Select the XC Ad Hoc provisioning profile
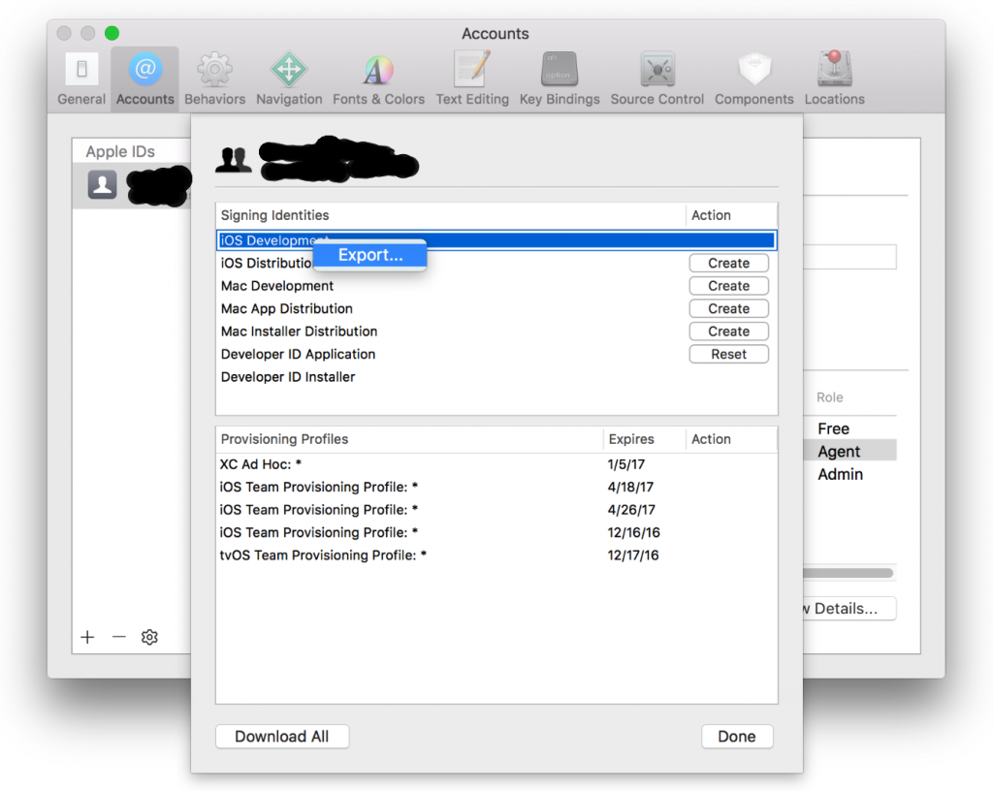 496,464
